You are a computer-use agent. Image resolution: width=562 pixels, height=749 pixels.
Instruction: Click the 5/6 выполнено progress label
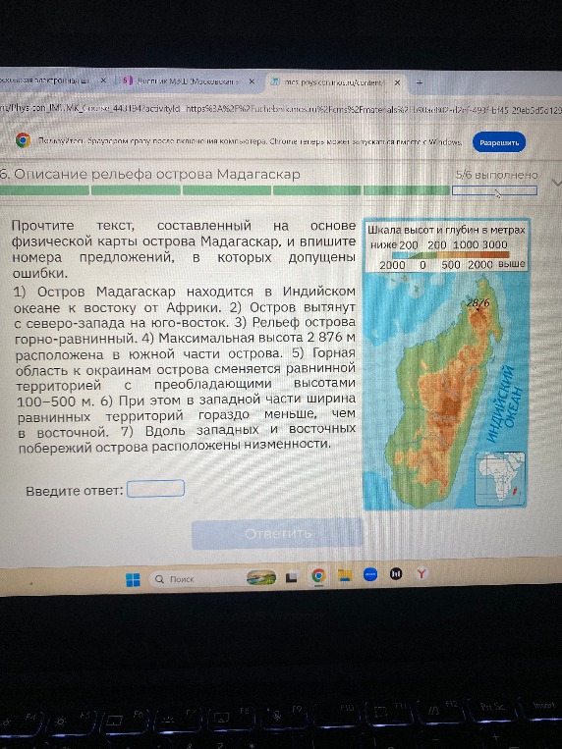[496, 175]
